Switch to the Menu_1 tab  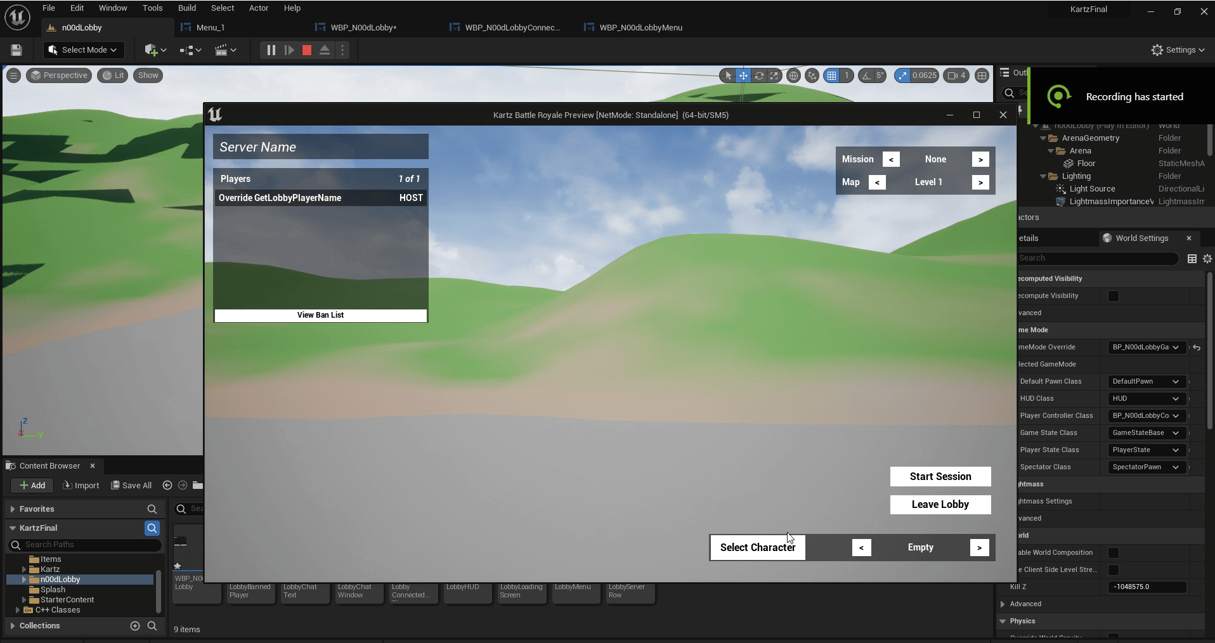(210, 28)
